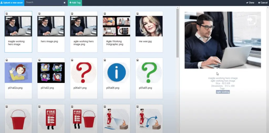Click the p01a02a.png file name
The width and height of the screenshot is (269, 133).
(x=15, y=88)
